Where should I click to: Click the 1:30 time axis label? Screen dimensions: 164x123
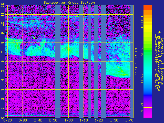tap(114, 120)
